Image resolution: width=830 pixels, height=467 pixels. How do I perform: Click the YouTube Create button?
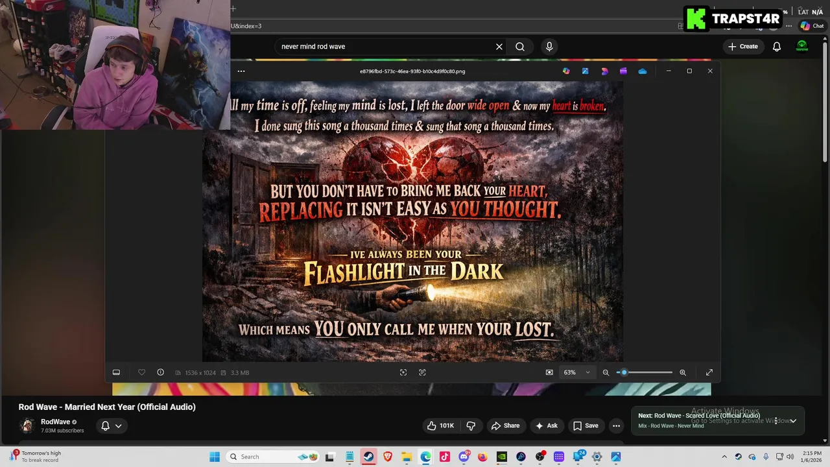[x=742, y=47]
